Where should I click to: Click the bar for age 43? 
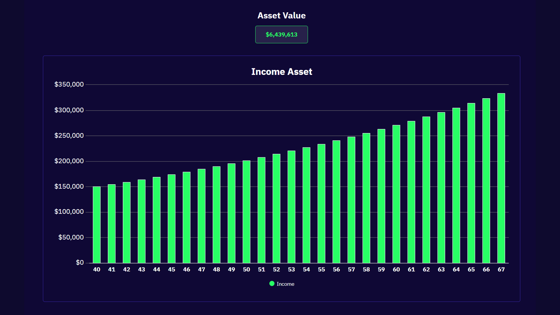141,221
